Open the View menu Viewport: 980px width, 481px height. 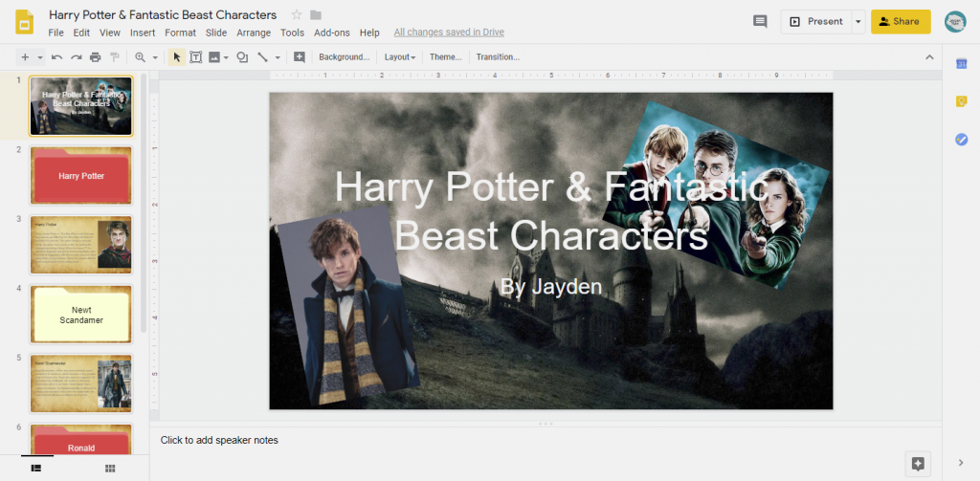110,33
